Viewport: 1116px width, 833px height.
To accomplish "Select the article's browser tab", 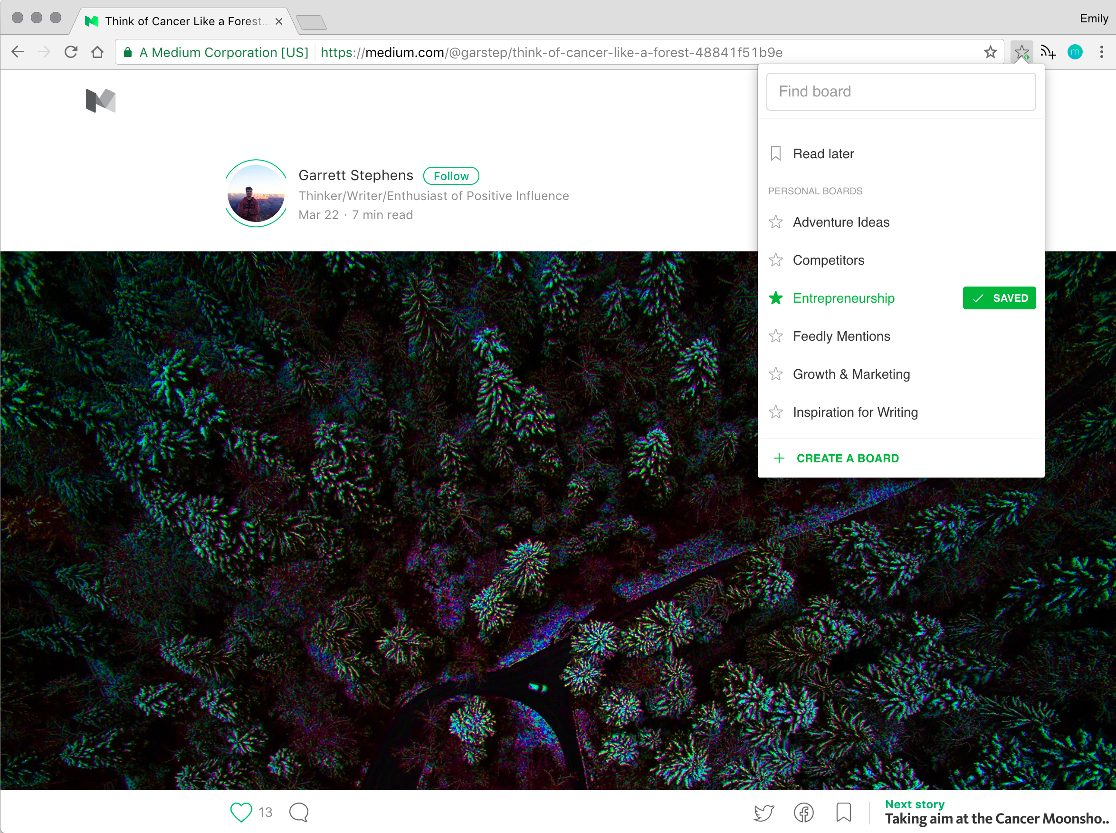I will 181,21.
